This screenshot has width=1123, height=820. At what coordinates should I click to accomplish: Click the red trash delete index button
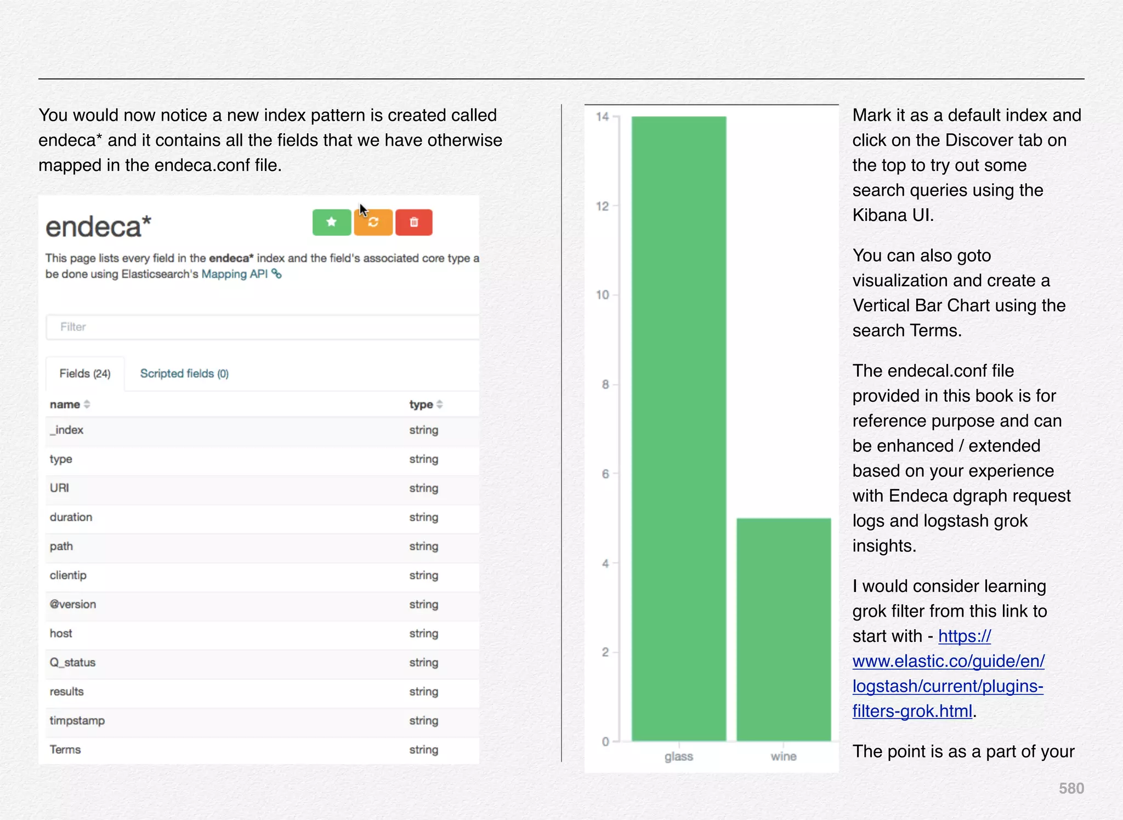coord(414,223)
